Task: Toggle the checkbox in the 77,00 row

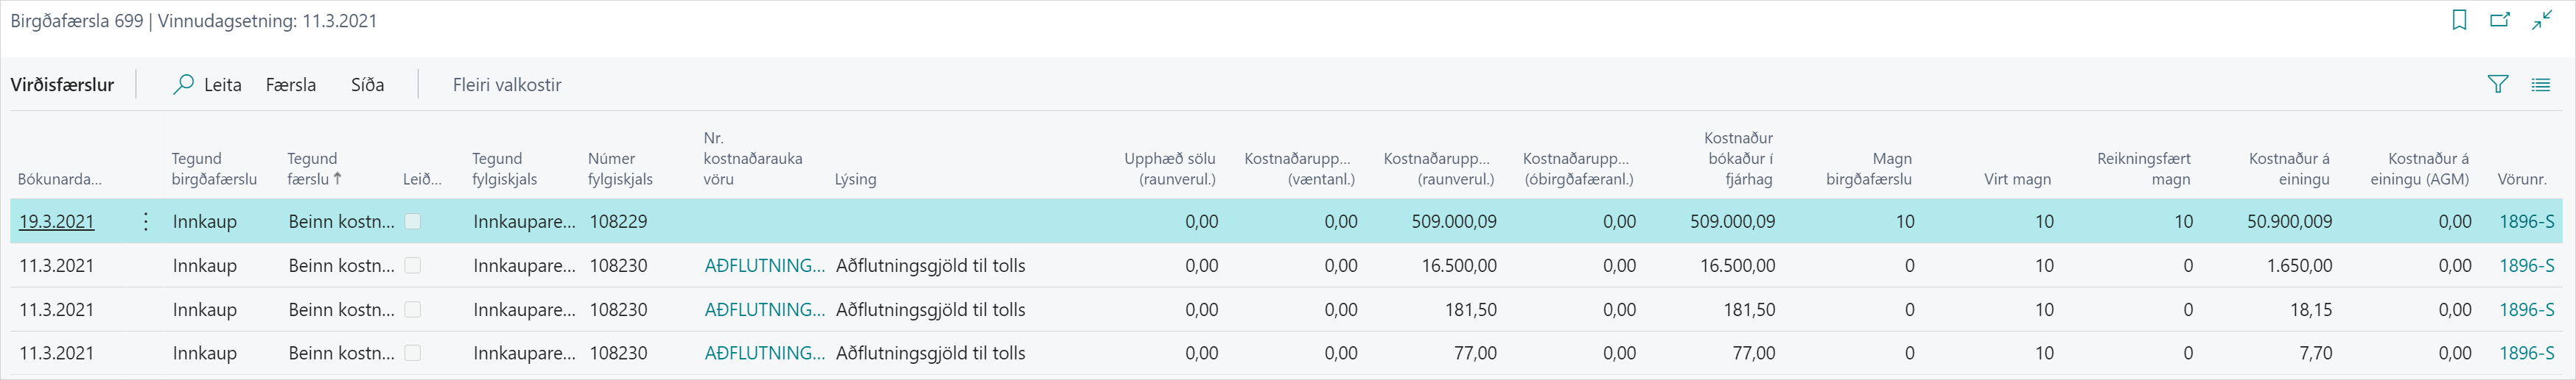Action: [x=412, y=353]
